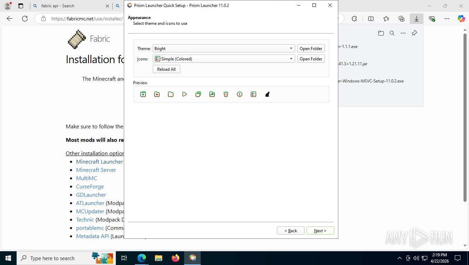
Task: Click Open Folder button beside Icons
Action: coord(311,59)
